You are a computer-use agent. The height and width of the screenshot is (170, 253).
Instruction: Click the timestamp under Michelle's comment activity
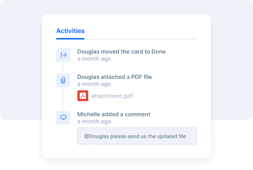(94, 122)
